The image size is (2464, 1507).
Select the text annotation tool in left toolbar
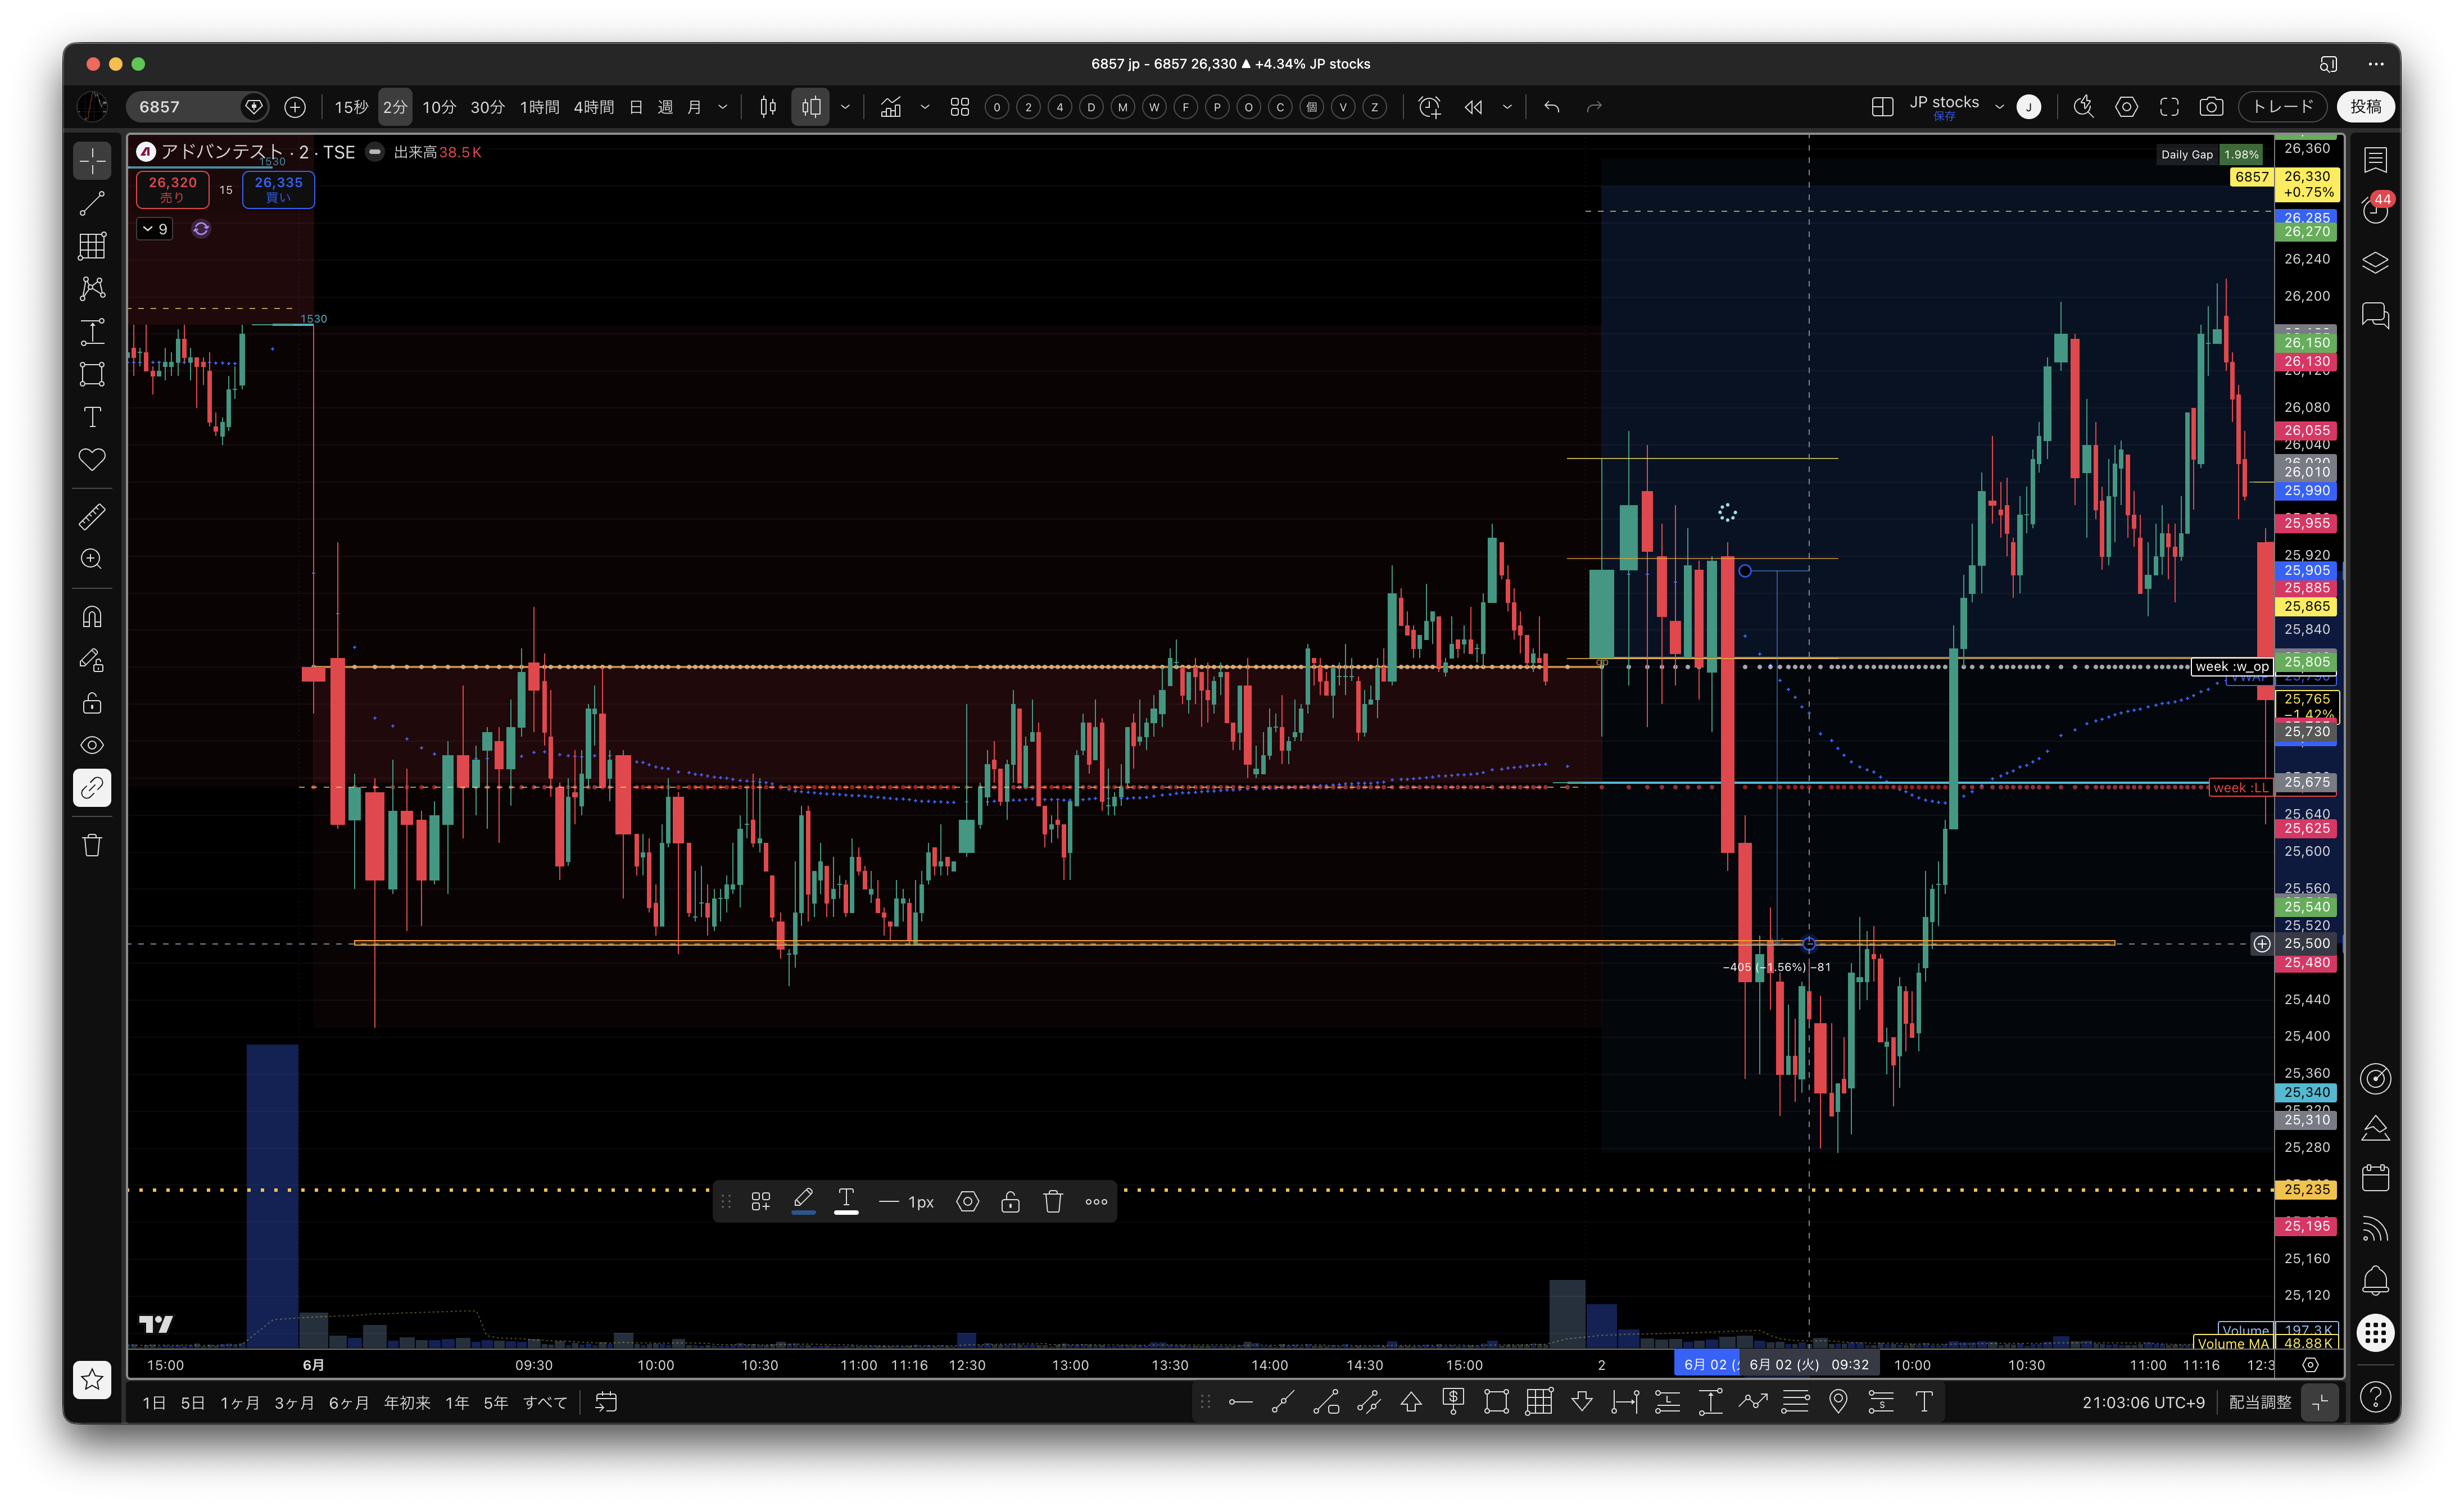pos(92,417)
